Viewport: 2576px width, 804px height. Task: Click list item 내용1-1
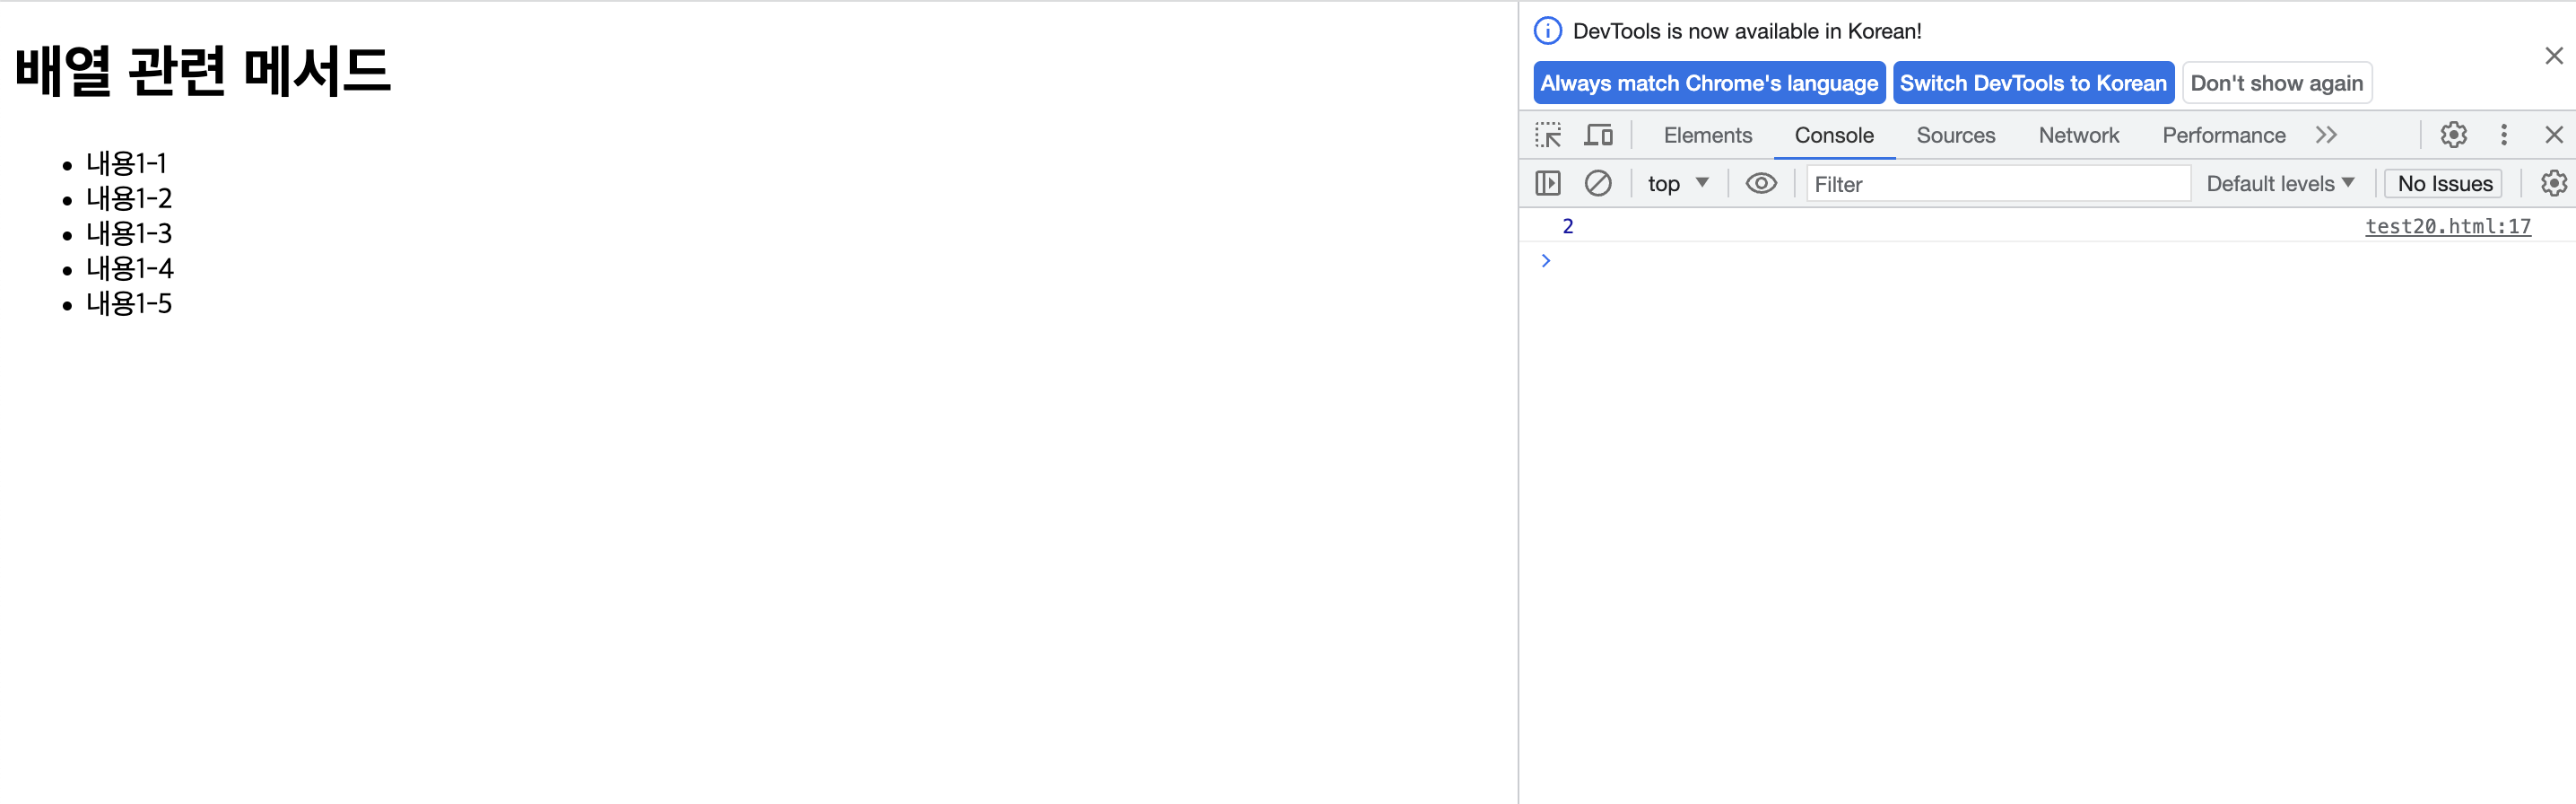(126, 163)
